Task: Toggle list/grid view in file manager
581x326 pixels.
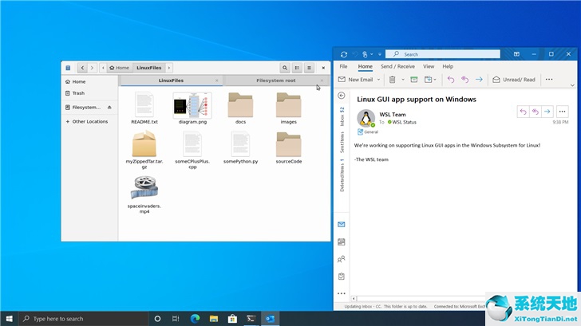Action: coord(297,68)
